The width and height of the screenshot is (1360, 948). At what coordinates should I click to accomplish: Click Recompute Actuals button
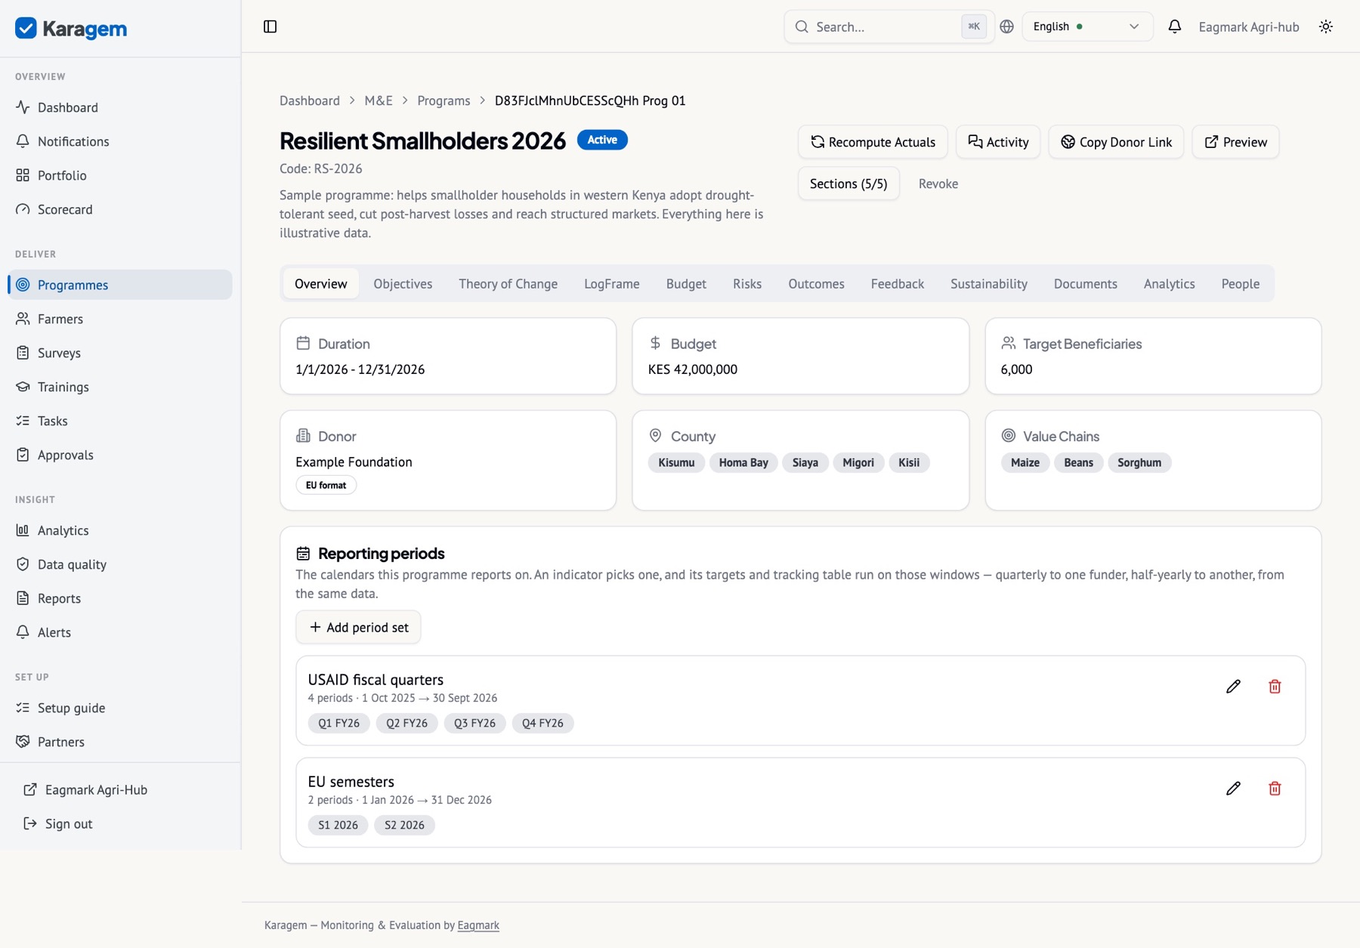[873, 142]
